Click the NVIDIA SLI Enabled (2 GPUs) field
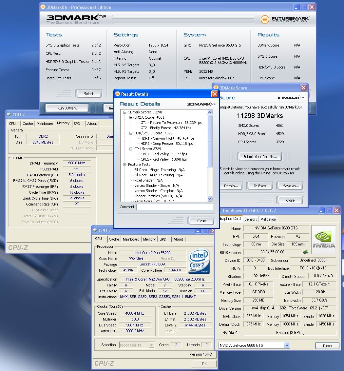Viewport: 344px width, 371px height. pos(290,333)
